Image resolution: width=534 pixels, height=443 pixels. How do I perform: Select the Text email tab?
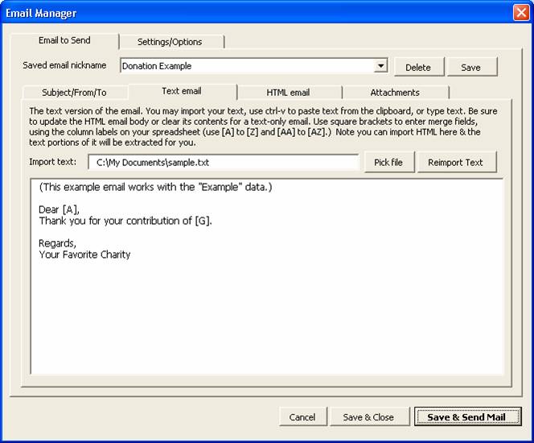point(182,91)
